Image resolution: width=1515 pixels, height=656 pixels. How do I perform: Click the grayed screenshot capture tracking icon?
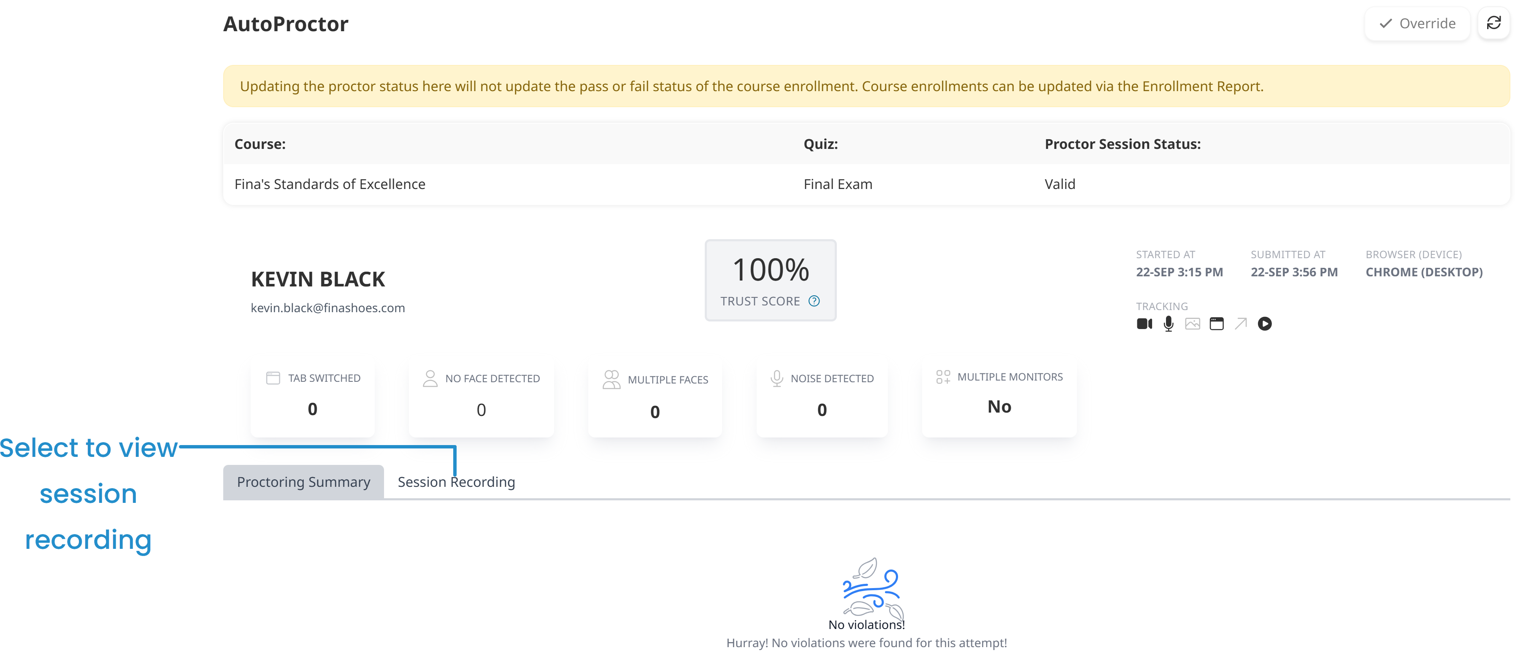pos(1192,323)
